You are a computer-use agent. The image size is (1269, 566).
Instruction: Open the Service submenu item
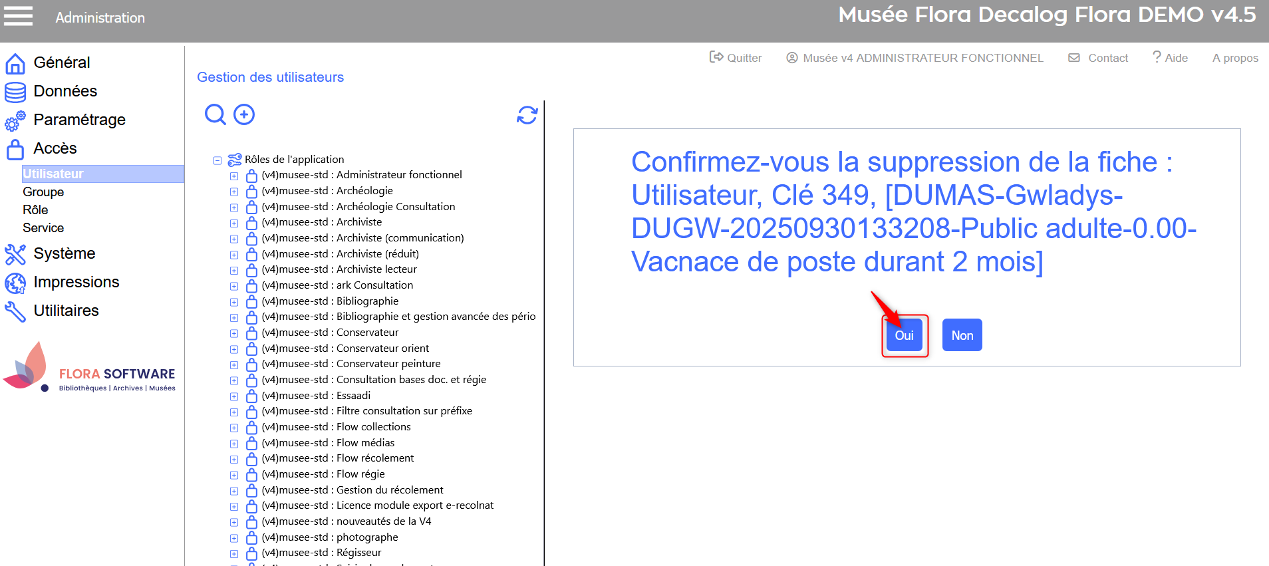(43, 228)
